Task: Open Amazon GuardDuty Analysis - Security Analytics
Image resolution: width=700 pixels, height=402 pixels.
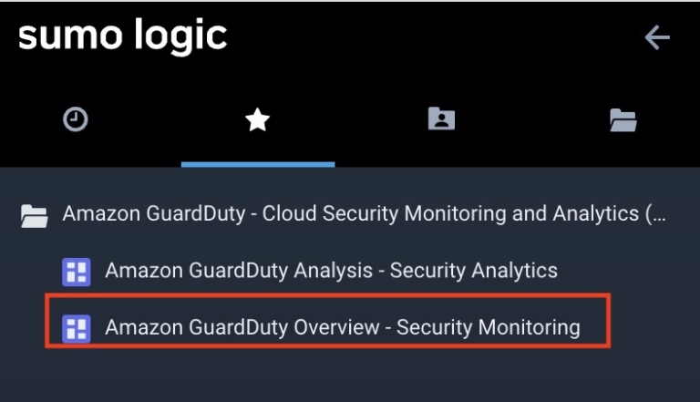Action: point(331,271)
